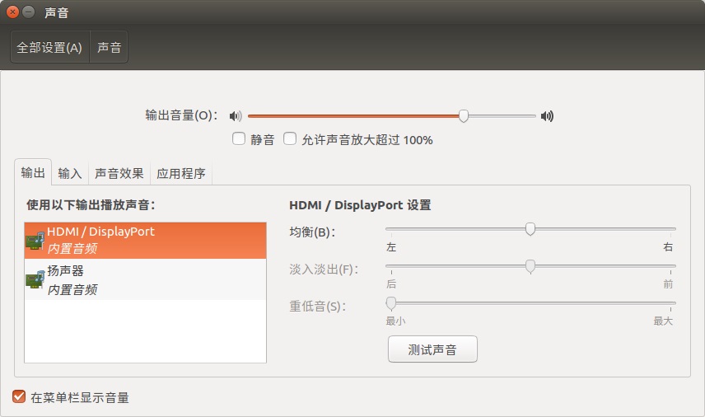Go back to 全部设置(A)
This screenshot has width=705, height=417.
[x=49, y=47]
